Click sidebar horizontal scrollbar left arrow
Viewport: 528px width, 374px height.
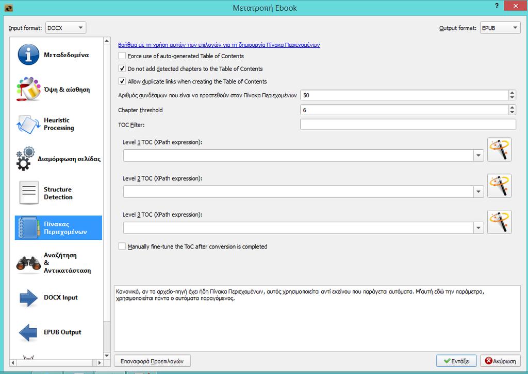tap(13, 363)
